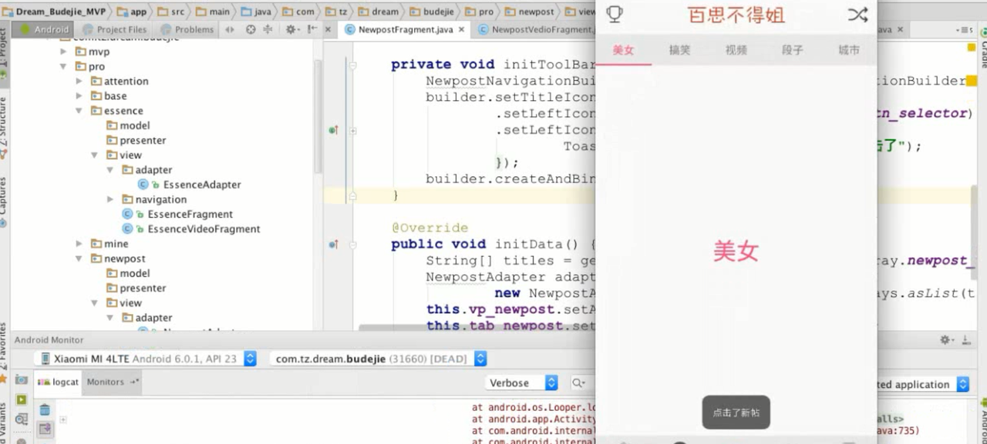Open the Structure side tool window
The height and width of the screenshot is (444, 987).
pos(4,129)
